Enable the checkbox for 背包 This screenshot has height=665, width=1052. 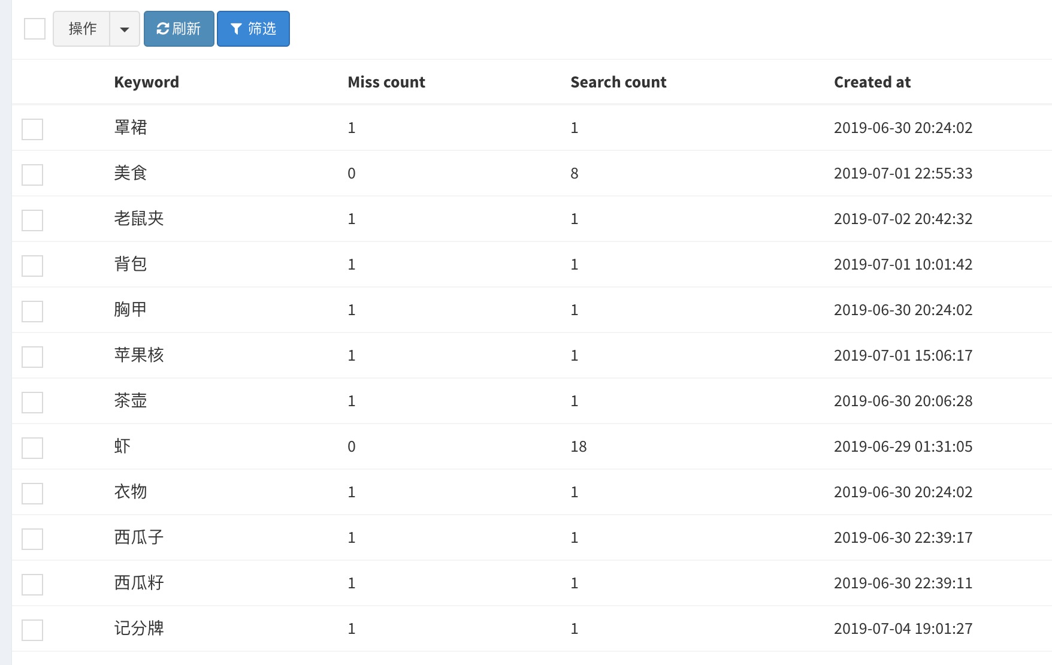click(x=32, y=266)
